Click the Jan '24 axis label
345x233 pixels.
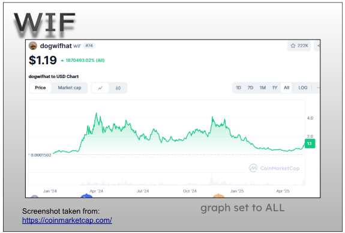coord(50,191)
